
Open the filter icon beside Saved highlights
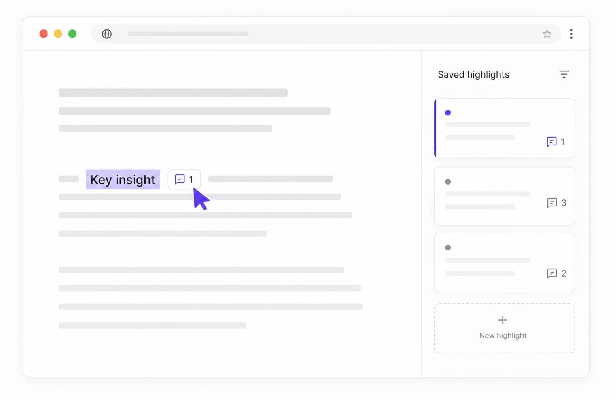[564, 74]
